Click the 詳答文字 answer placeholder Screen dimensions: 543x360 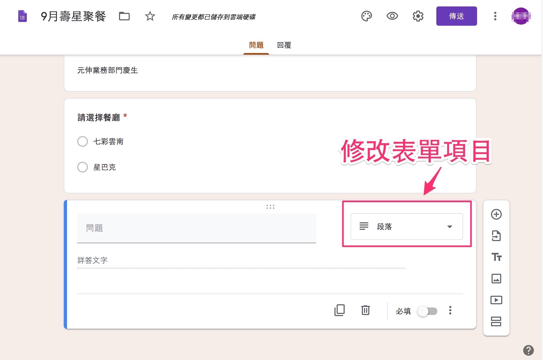[x=92, y=260]
